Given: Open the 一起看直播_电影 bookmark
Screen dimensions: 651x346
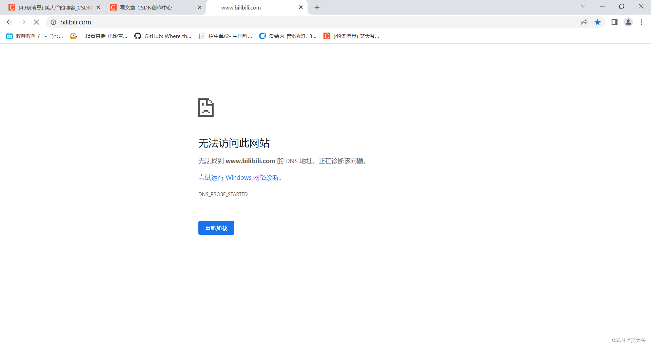Looking at the screenshot, I should (99, 36).
